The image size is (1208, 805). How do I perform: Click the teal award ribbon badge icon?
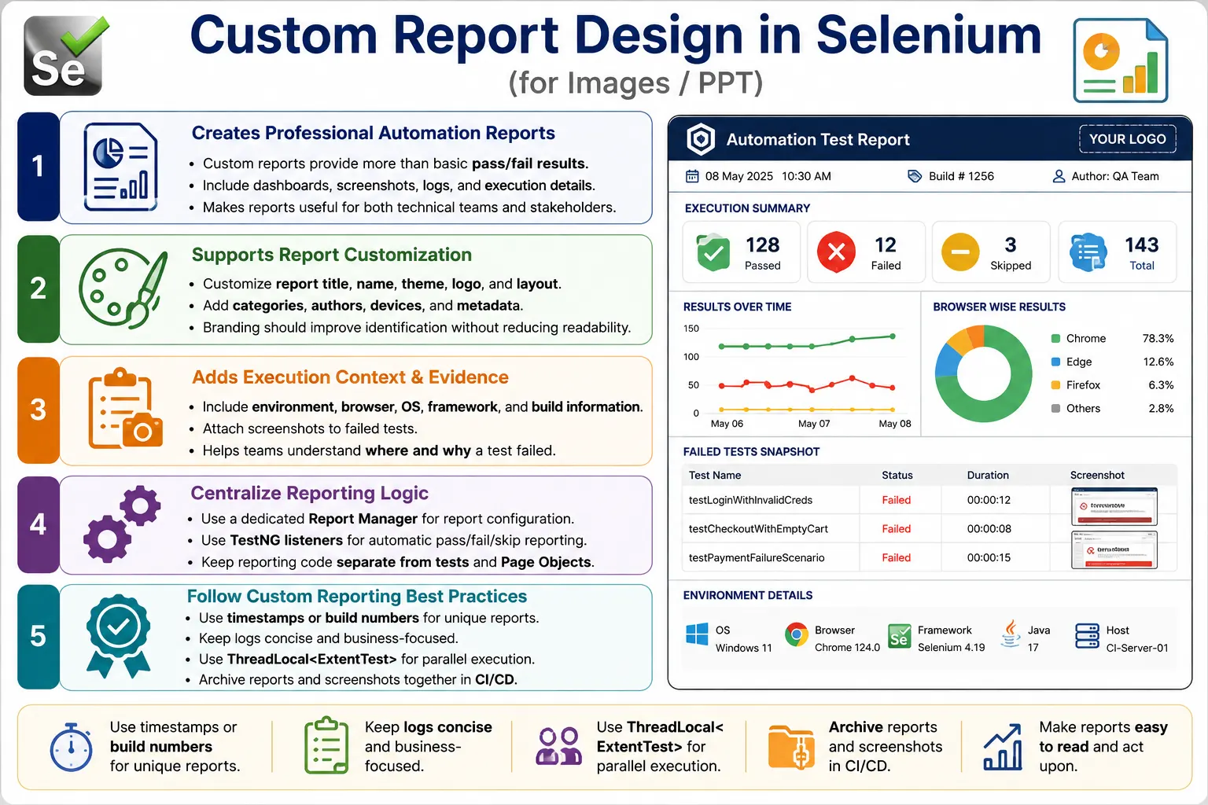pyautogui.click(x=118, y=636)
